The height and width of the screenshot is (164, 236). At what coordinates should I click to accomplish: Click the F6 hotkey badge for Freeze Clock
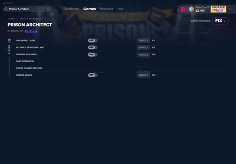(153, 75)
